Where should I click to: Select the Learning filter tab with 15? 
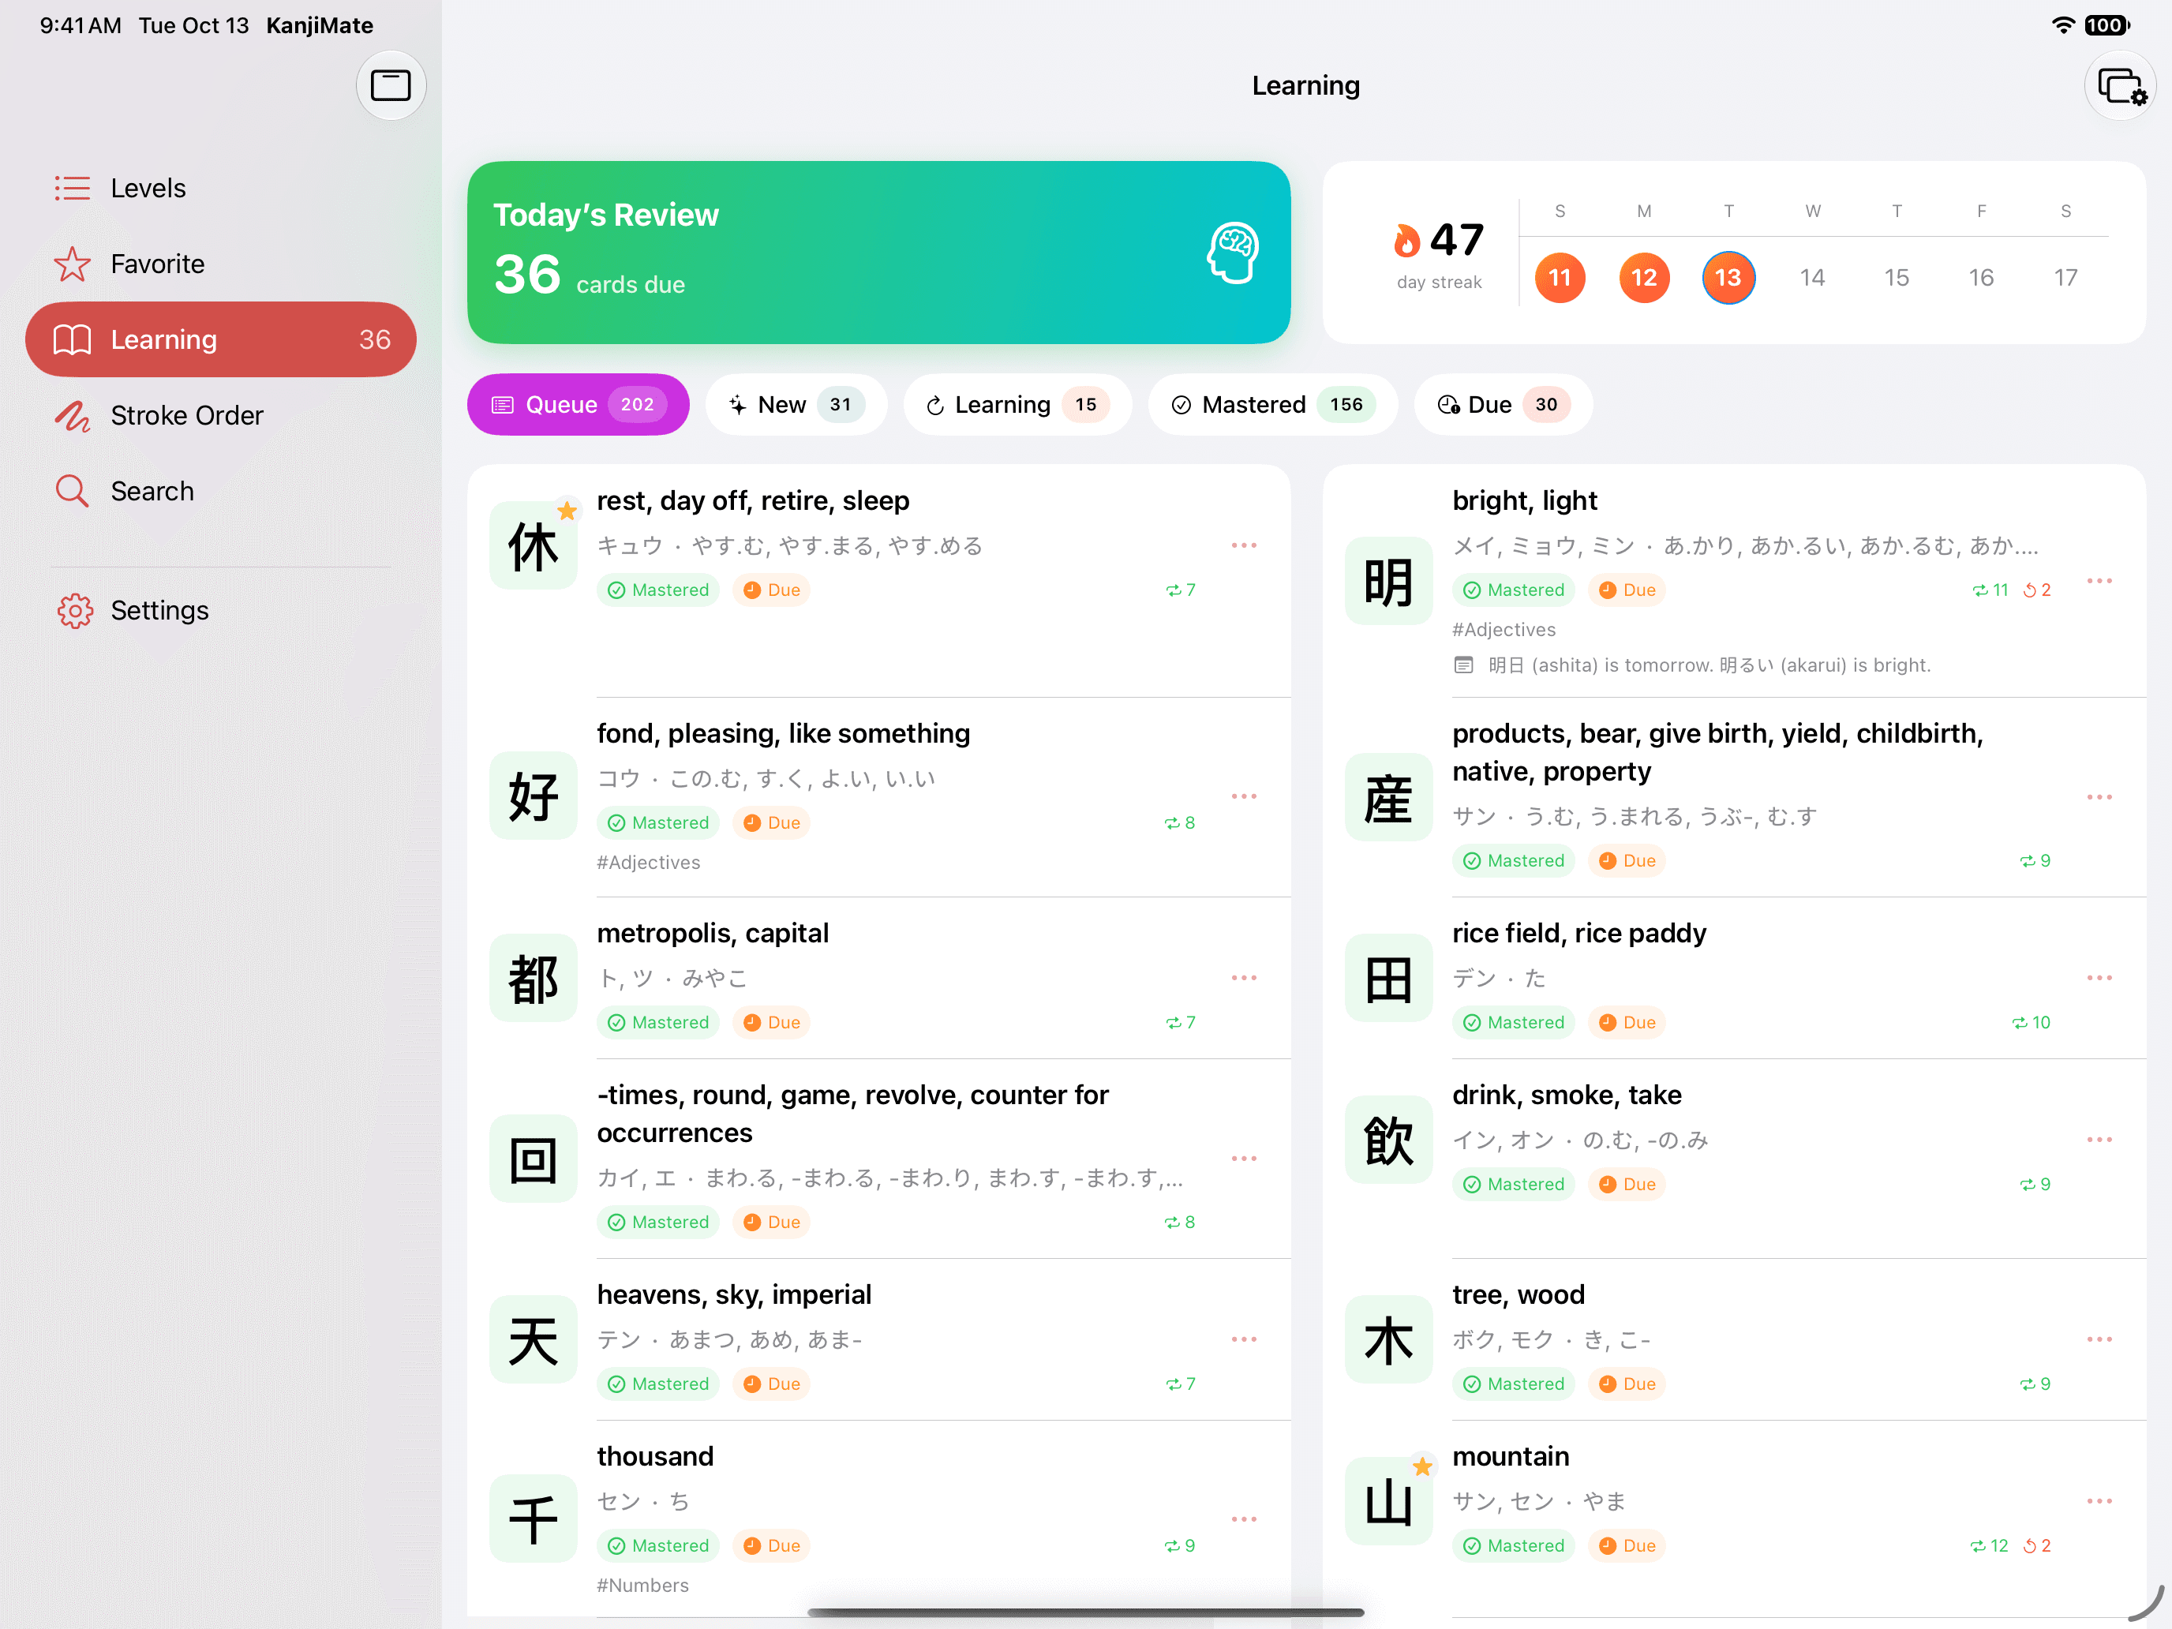(x=1017, y=405)
